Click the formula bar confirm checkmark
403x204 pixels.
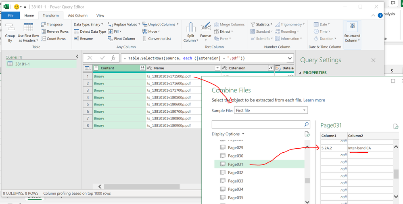[x=102, y=58]
